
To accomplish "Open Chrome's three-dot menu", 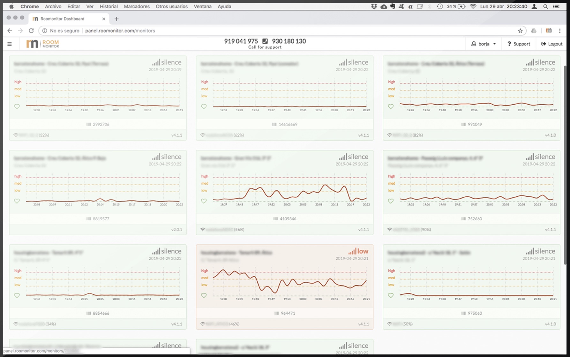I will (x=560, y=31).
